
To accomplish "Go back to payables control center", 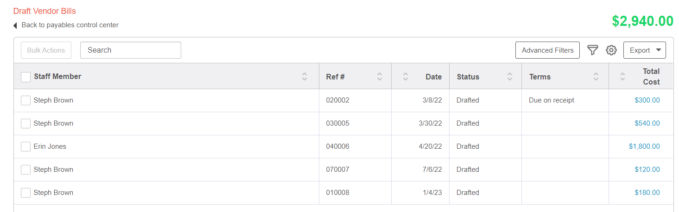I will point(70,25).
